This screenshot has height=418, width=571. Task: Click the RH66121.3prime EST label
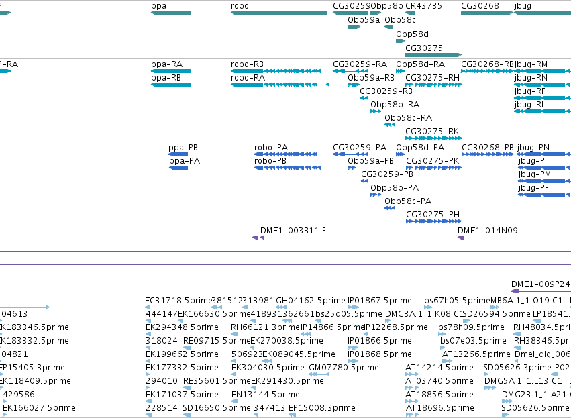tap(265, 327)
